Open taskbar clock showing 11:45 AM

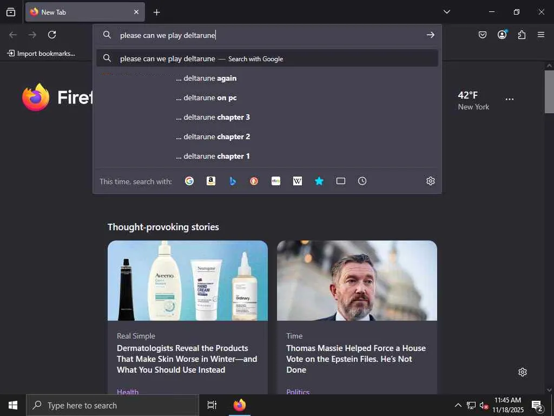[x=508, y=405]
